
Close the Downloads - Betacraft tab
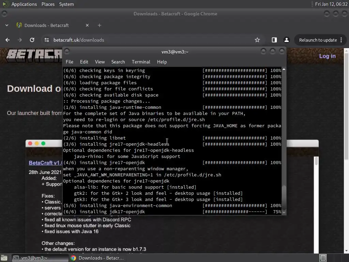coord(87,25)
